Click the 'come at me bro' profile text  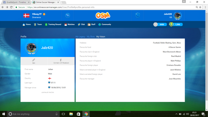point(48,92)
